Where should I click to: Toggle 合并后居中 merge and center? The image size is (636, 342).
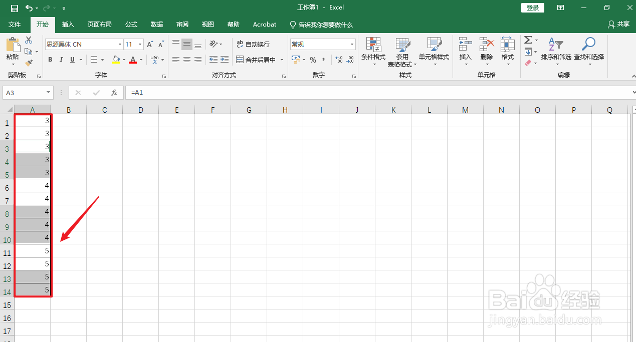point(257,60)
